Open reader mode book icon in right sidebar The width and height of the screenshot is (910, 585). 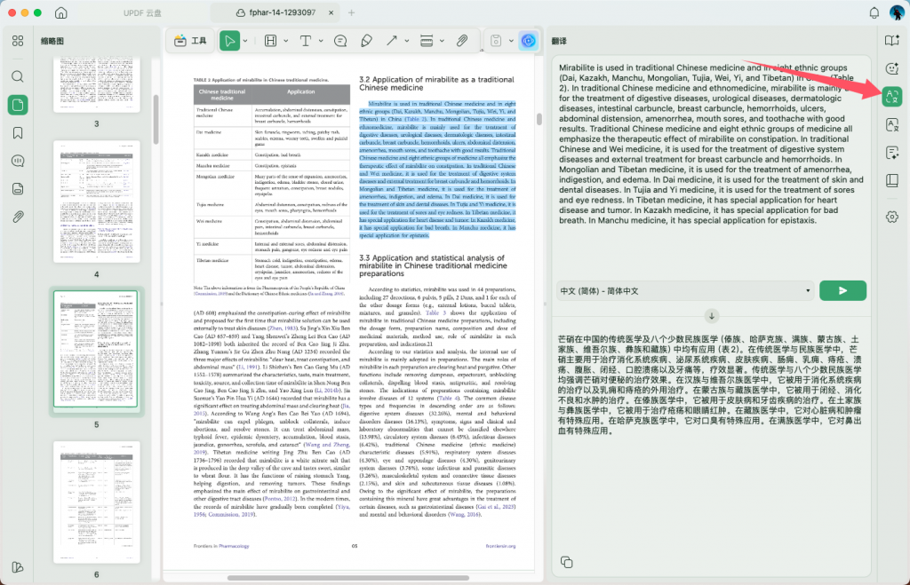tap(892, 40)
